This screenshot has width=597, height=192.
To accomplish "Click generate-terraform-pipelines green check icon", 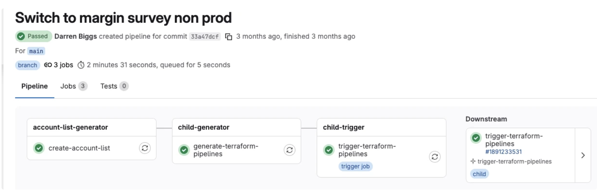I will (184, 150).
